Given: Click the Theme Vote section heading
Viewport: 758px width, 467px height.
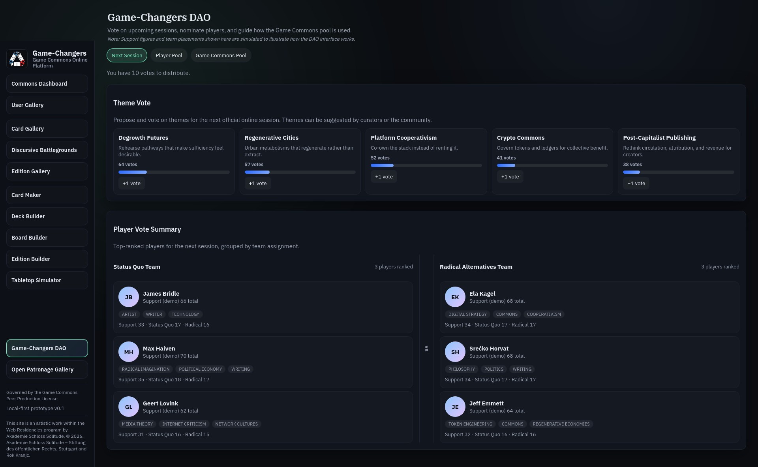Looking at the screenshot, I should 132,103.
